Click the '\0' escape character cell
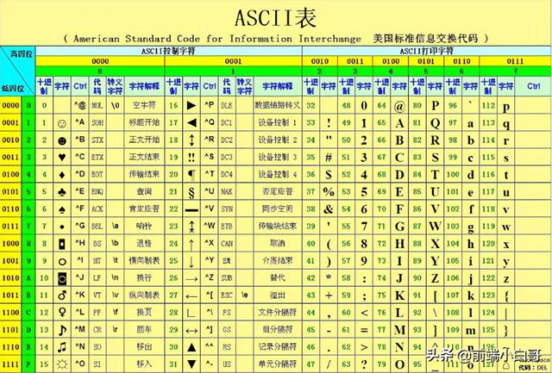The image size is (552, 373). pos(115,105)
